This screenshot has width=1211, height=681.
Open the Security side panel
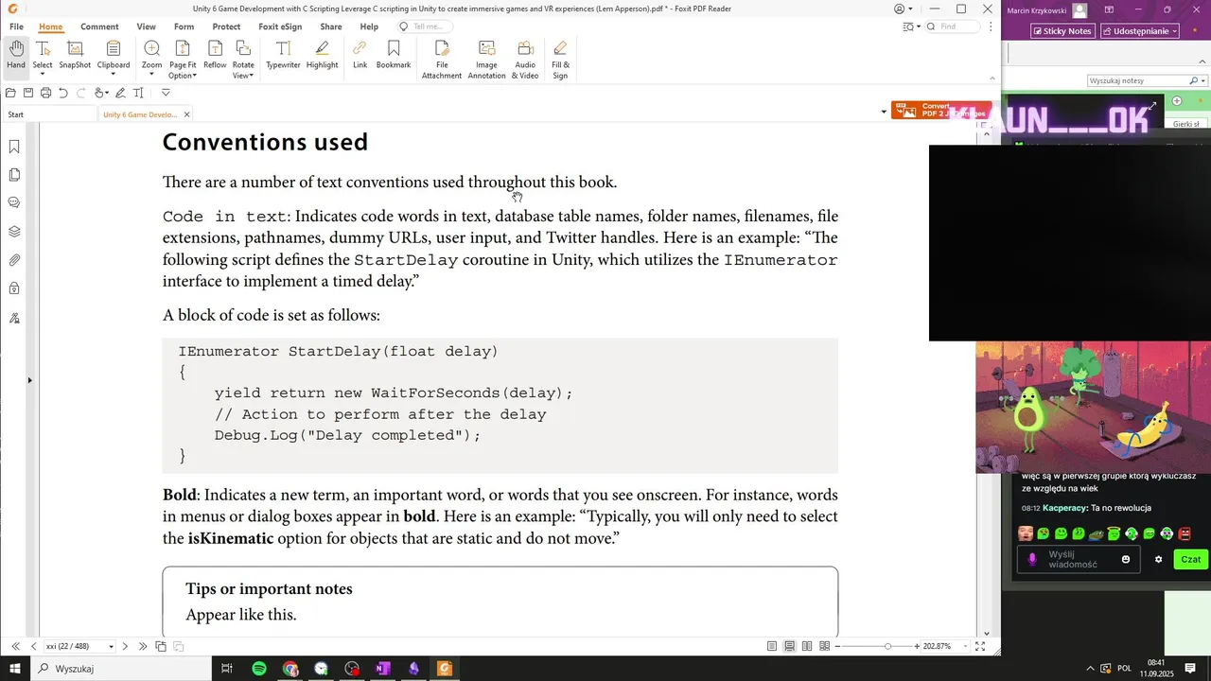[14, 288]
